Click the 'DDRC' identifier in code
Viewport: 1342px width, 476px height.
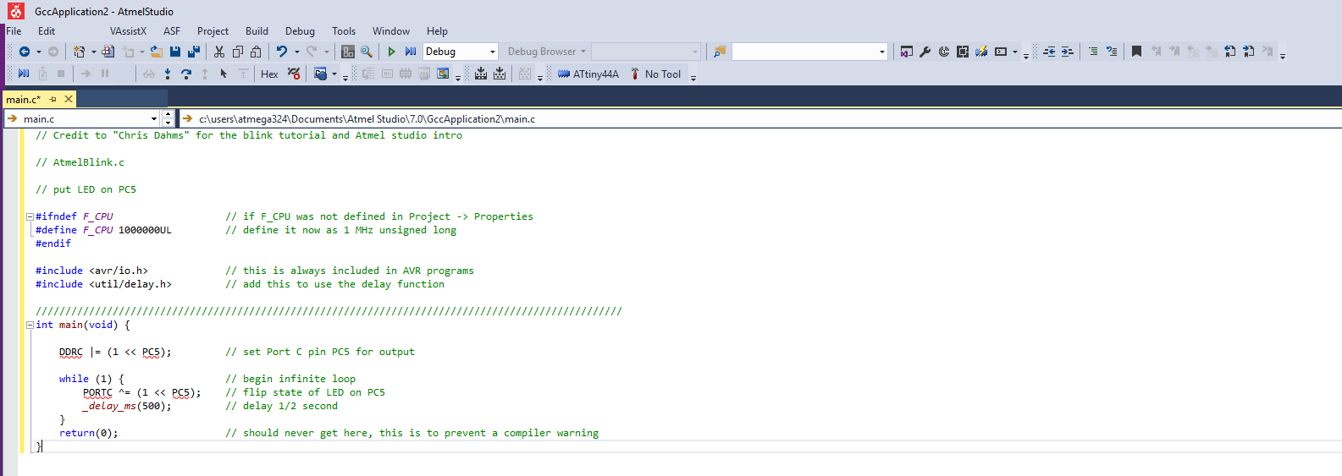pos(71,352)
